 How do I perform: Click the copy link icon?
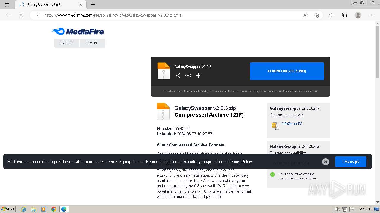click(188, 75)
